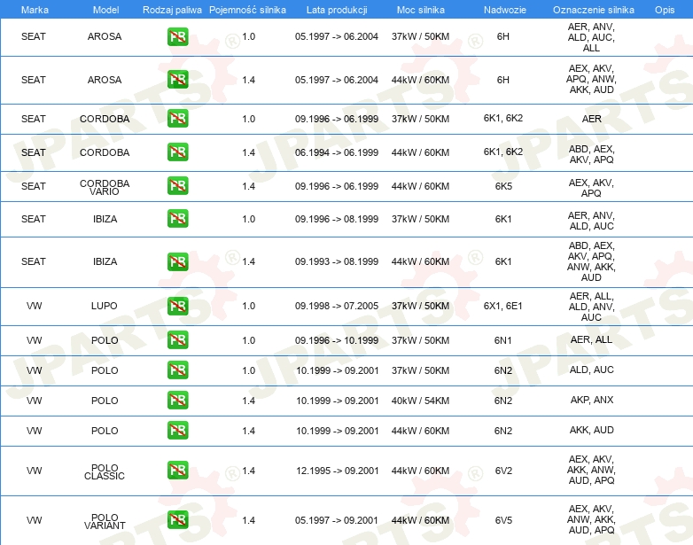Select the Model column header
The image size is (693, 545).
point(105,10)
